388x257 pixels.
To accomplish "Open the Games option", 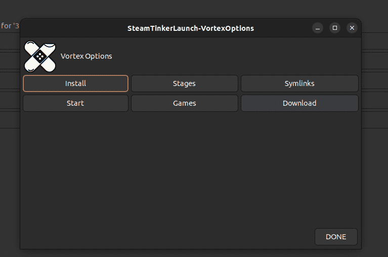I will pyautogui.click(x=184, y=103).
